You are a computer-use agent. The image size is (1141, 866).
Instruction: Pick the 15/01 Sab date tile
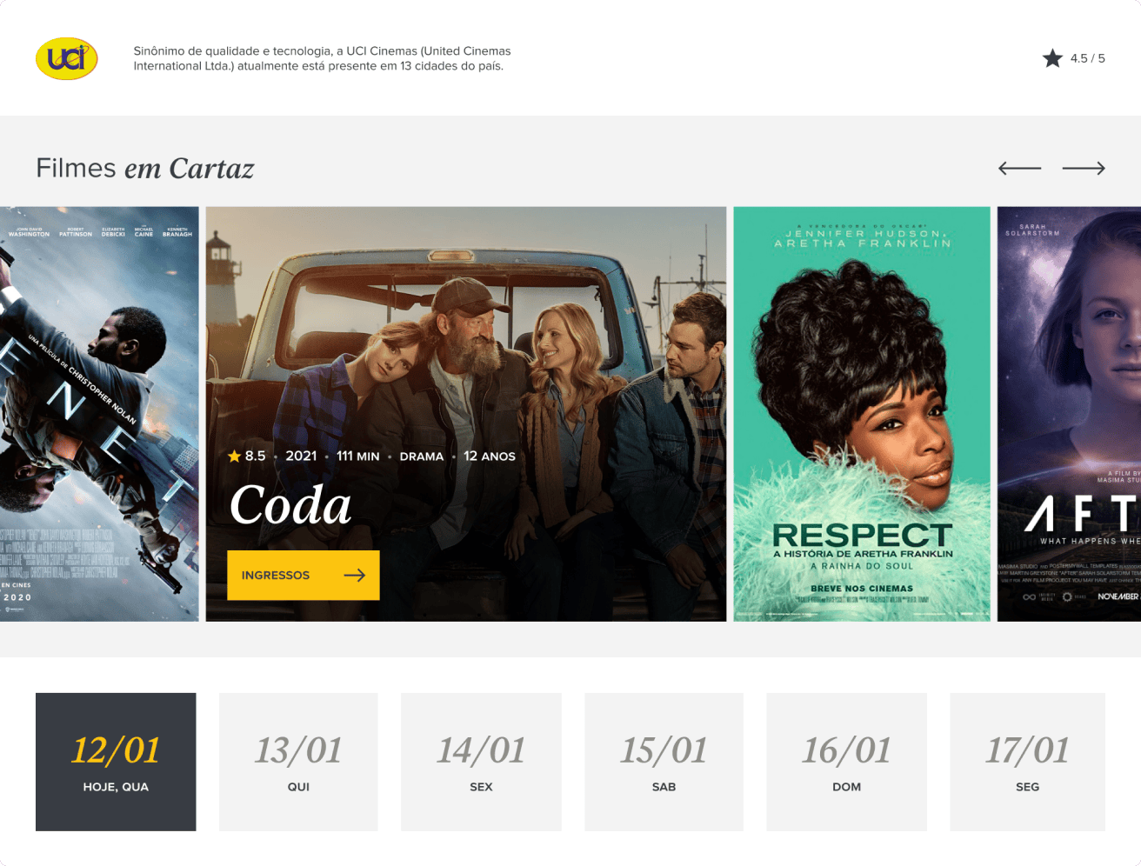pos(664,762)
